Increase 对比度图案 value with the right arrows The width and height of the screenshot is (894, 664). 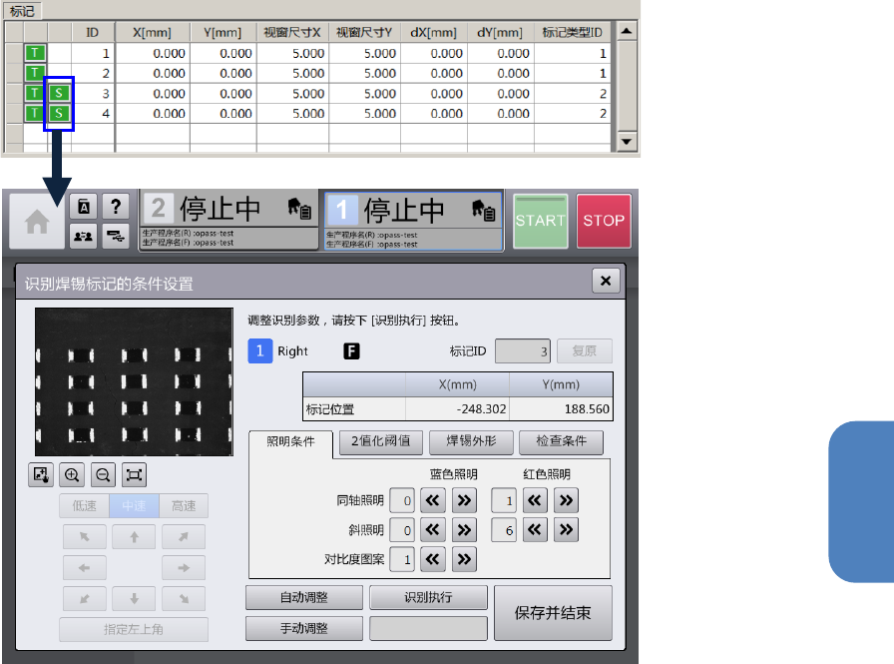coord(464,560)
